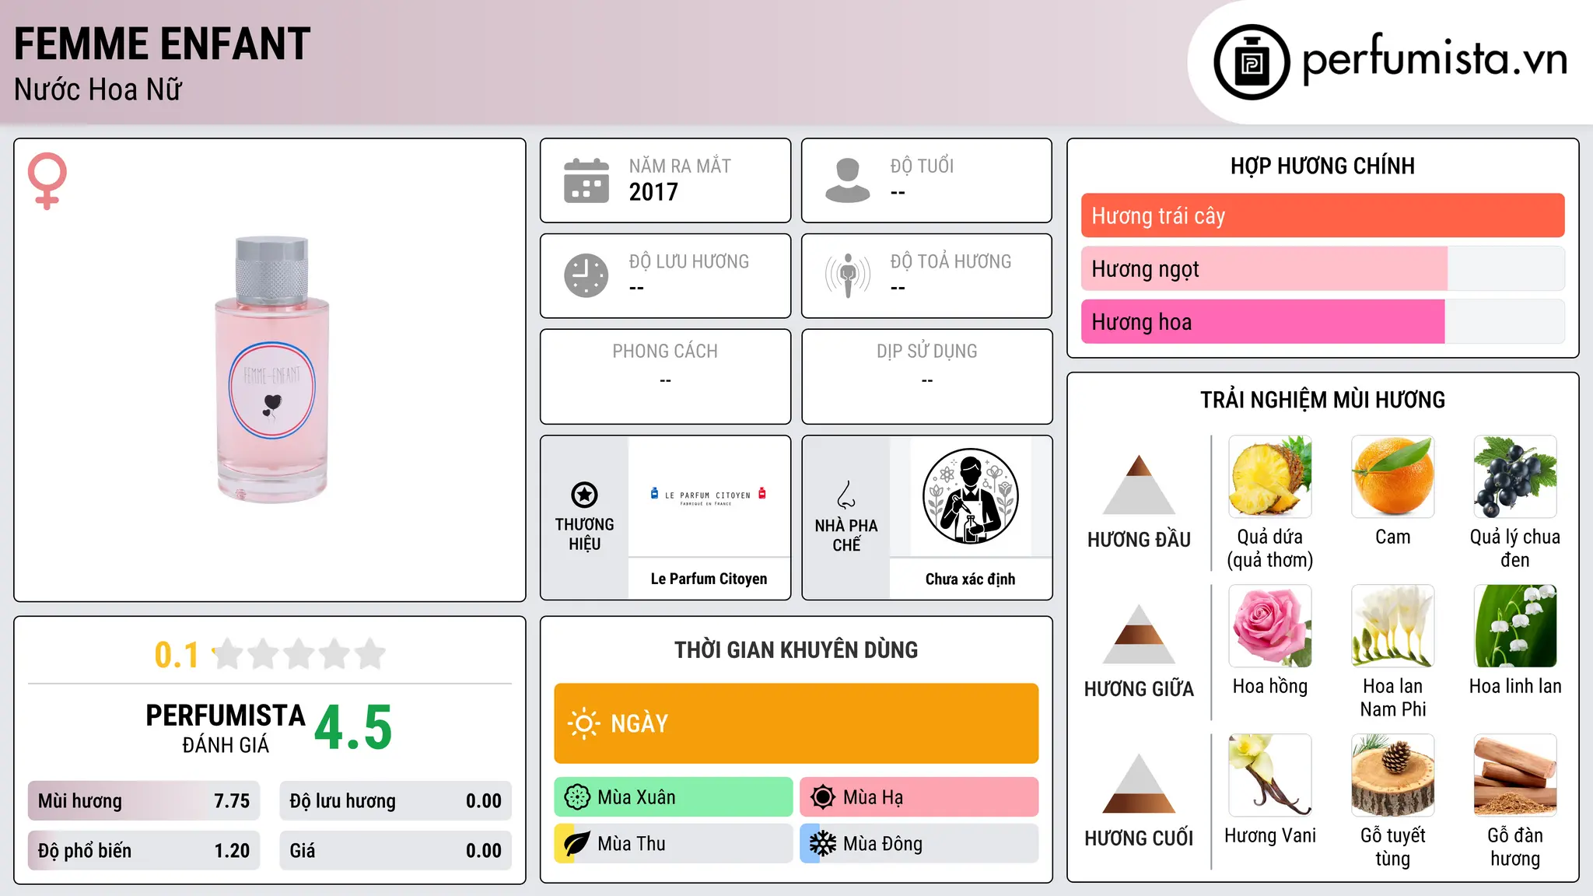Click the Trải nghiệm mùi hương heading

click(x=1322, y=400)
